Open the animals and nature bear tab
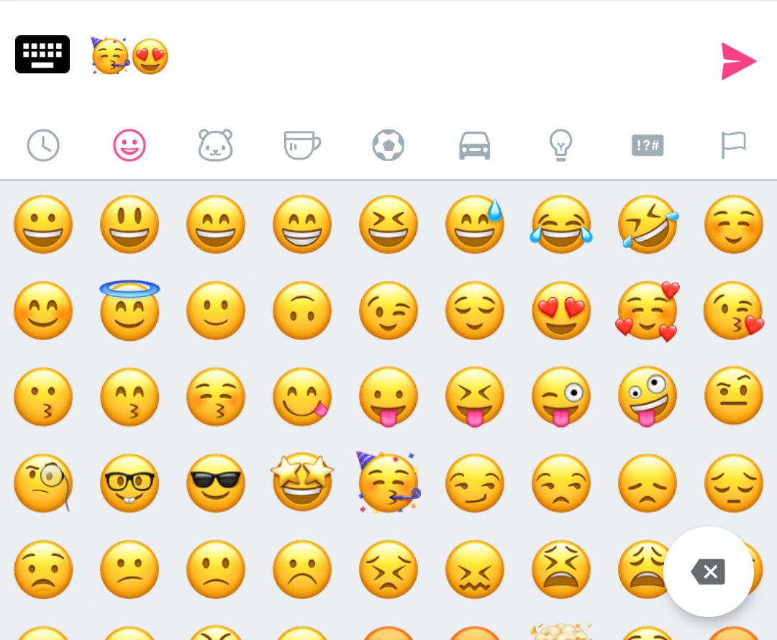 click(216, 145)
